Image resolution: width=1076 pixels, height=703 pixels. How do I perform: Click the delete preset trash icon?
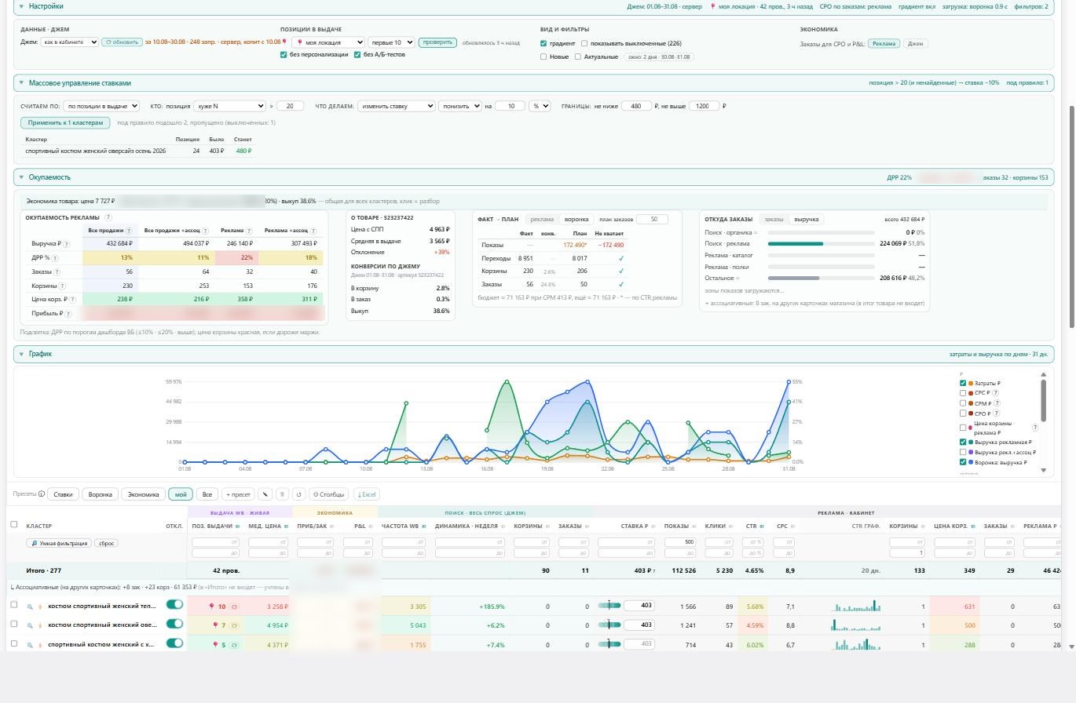(283, 494)
